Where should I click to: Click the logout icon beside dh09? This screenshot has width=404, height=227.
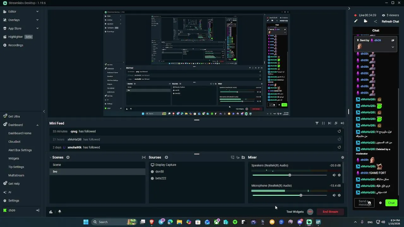pos(37,210)
